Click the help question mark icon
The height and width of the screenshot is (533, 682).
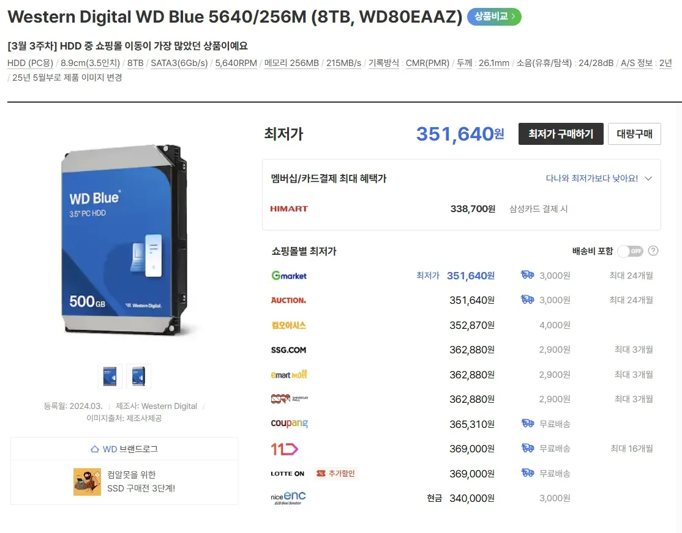[x=653, y=251]
